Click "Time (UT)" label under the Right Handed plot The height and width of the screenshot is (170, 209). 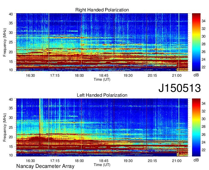point(102,79)
